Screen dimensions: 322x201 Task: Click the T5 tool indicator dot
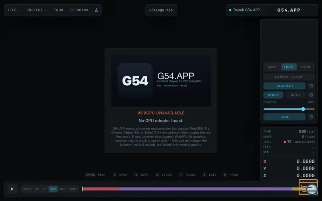pos(285,142)
